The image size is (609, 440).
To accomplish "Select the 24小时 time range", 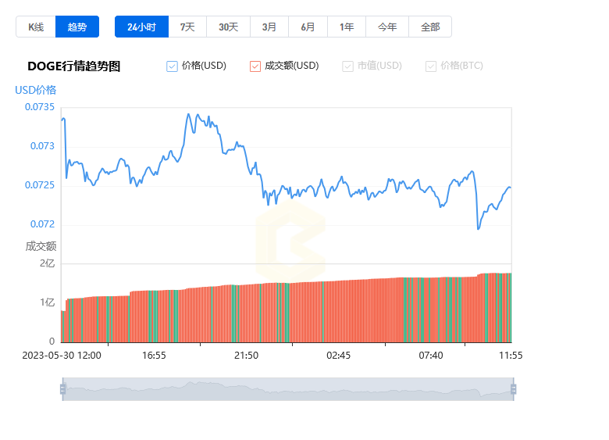I will coord(141,27).
